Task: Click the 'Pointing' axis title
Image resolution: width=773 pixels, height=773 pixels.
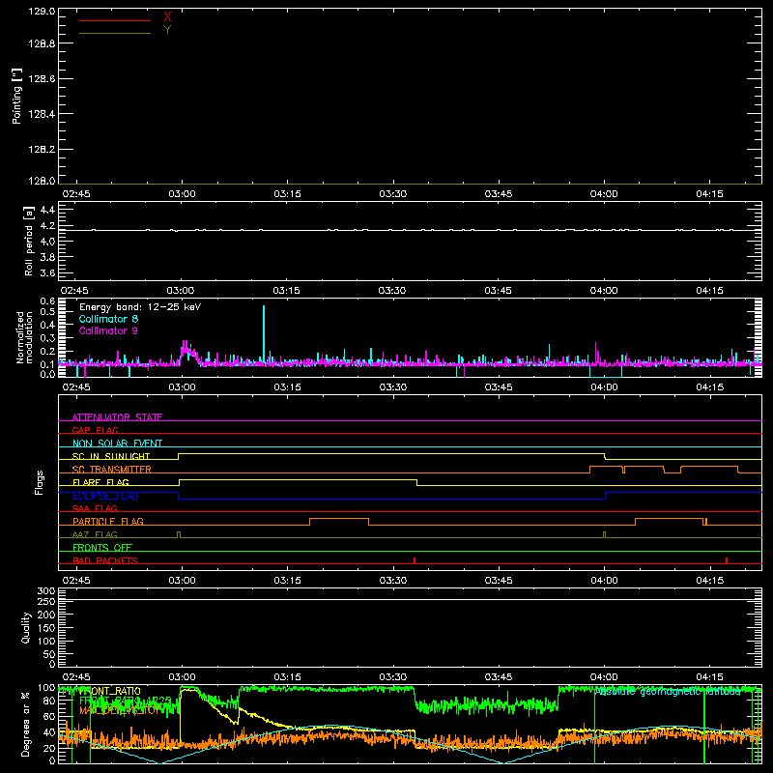Action: click(17, 96)
